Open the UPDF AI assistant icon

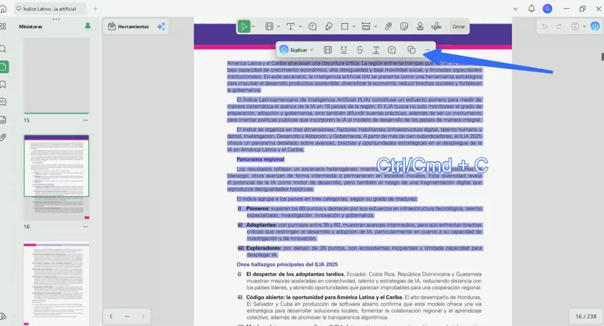click(595, 26)
